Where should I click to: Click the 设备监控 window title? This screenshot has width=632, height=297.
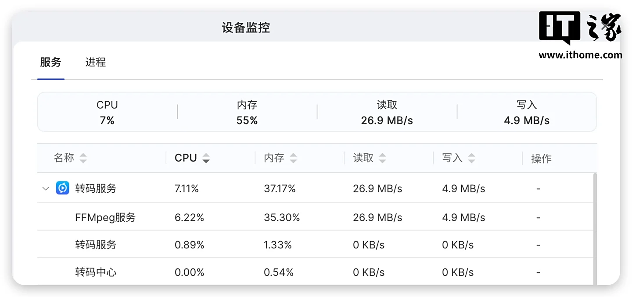(x=246, y=28)
